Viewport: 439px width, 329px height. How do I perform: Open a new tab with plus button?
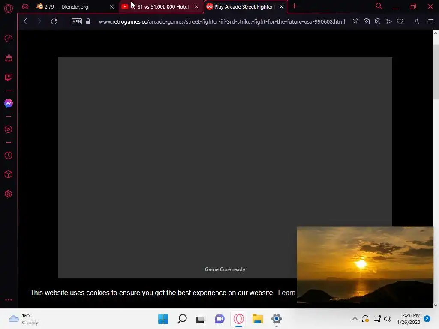click(294, 6)
